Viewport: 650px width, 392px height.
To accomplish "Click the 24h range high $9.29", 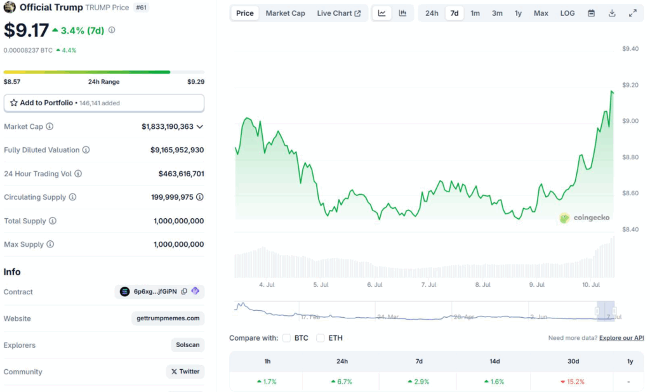I will pos(196,82).
